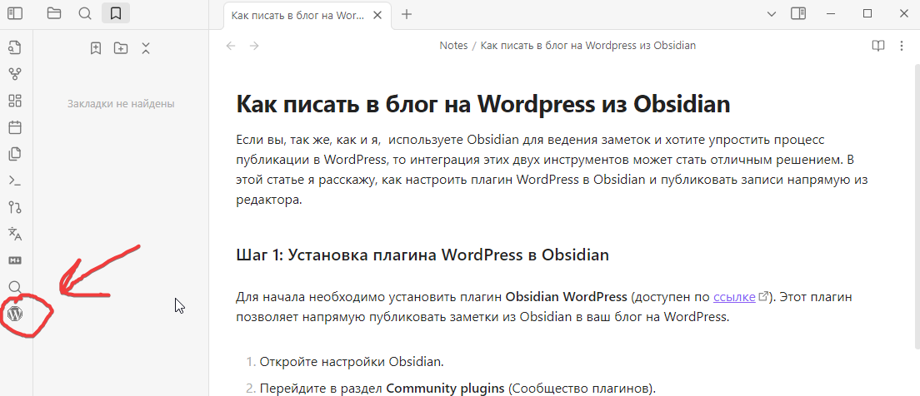This screenshot has height=396, width=920.
Task: Open the Git source control icon
Action: coord(15,207)
